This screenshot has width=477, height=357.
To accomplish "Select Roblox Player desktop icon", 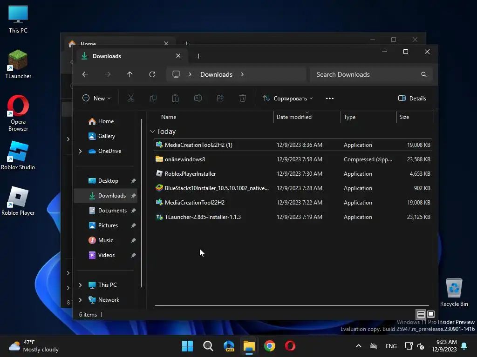I will [x=18, y=201].
